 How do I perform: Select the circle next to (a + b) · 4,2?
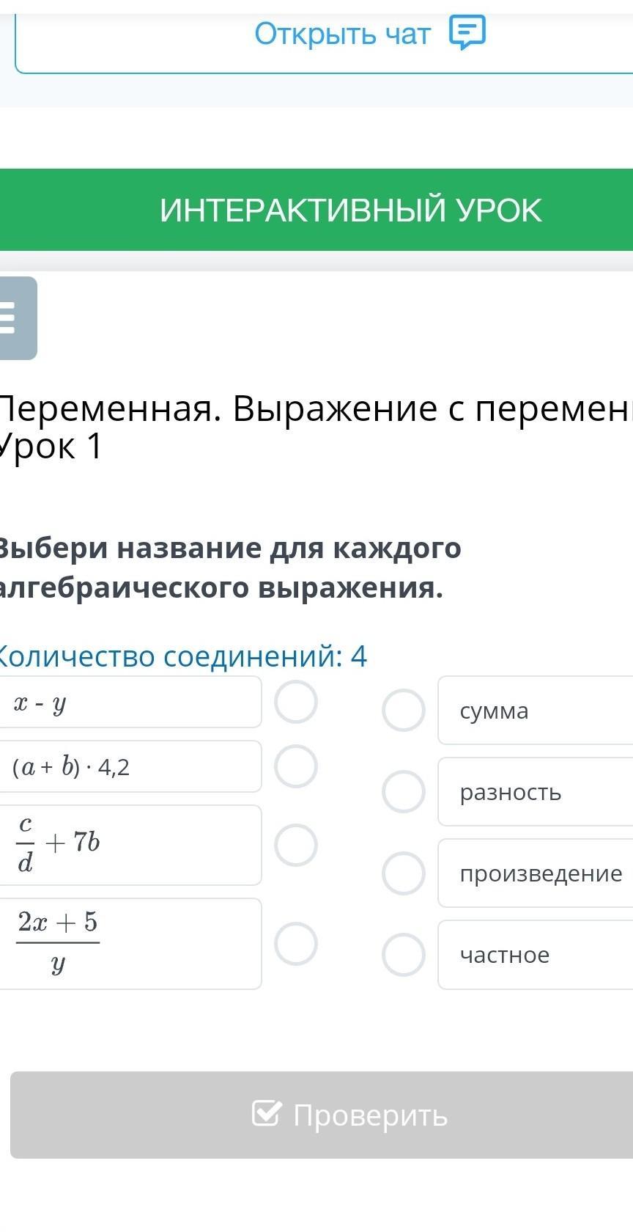coord(296,766)
